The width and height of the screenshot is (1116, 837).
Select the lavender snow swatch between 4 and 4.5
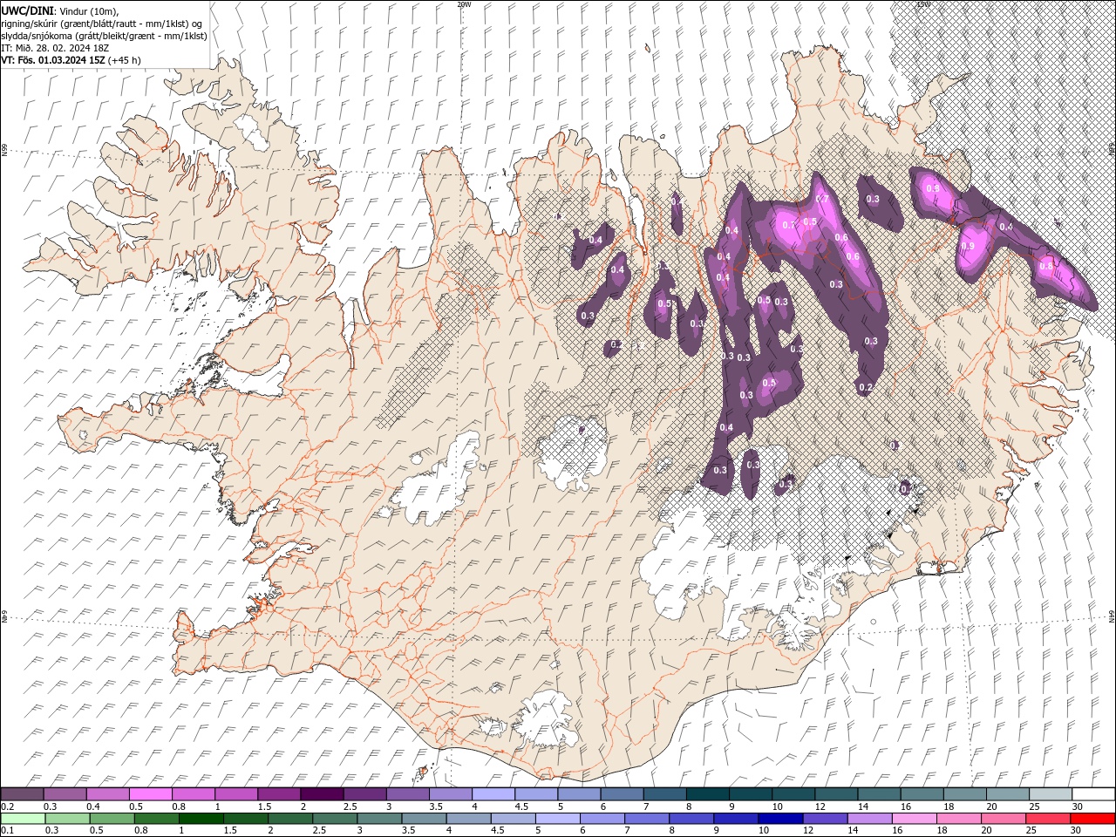[493, 793]
